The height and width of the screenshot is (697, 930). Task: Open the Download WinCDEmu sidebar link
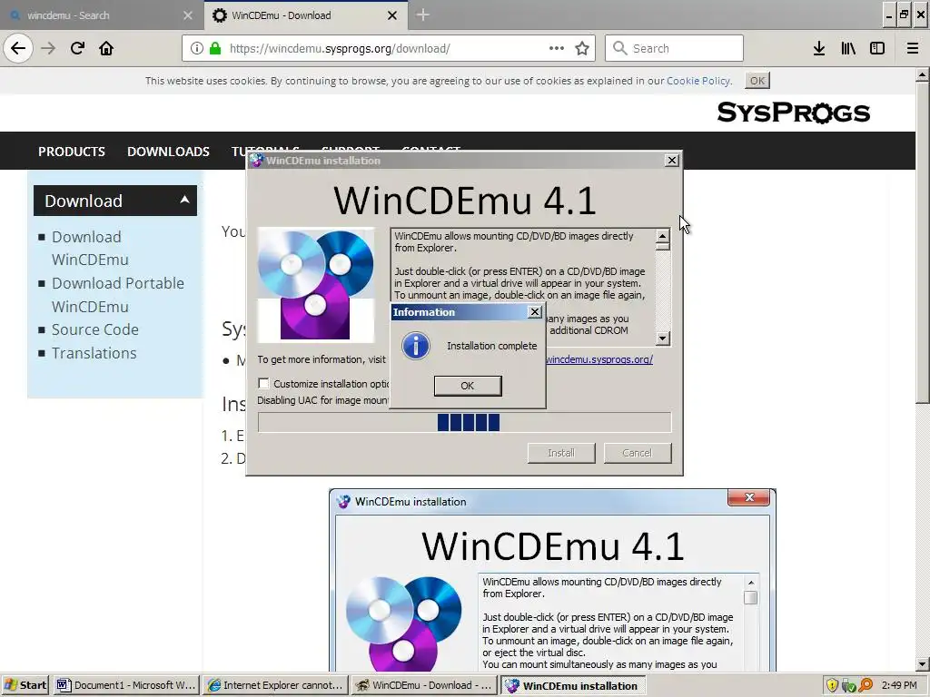pos(90,249)
